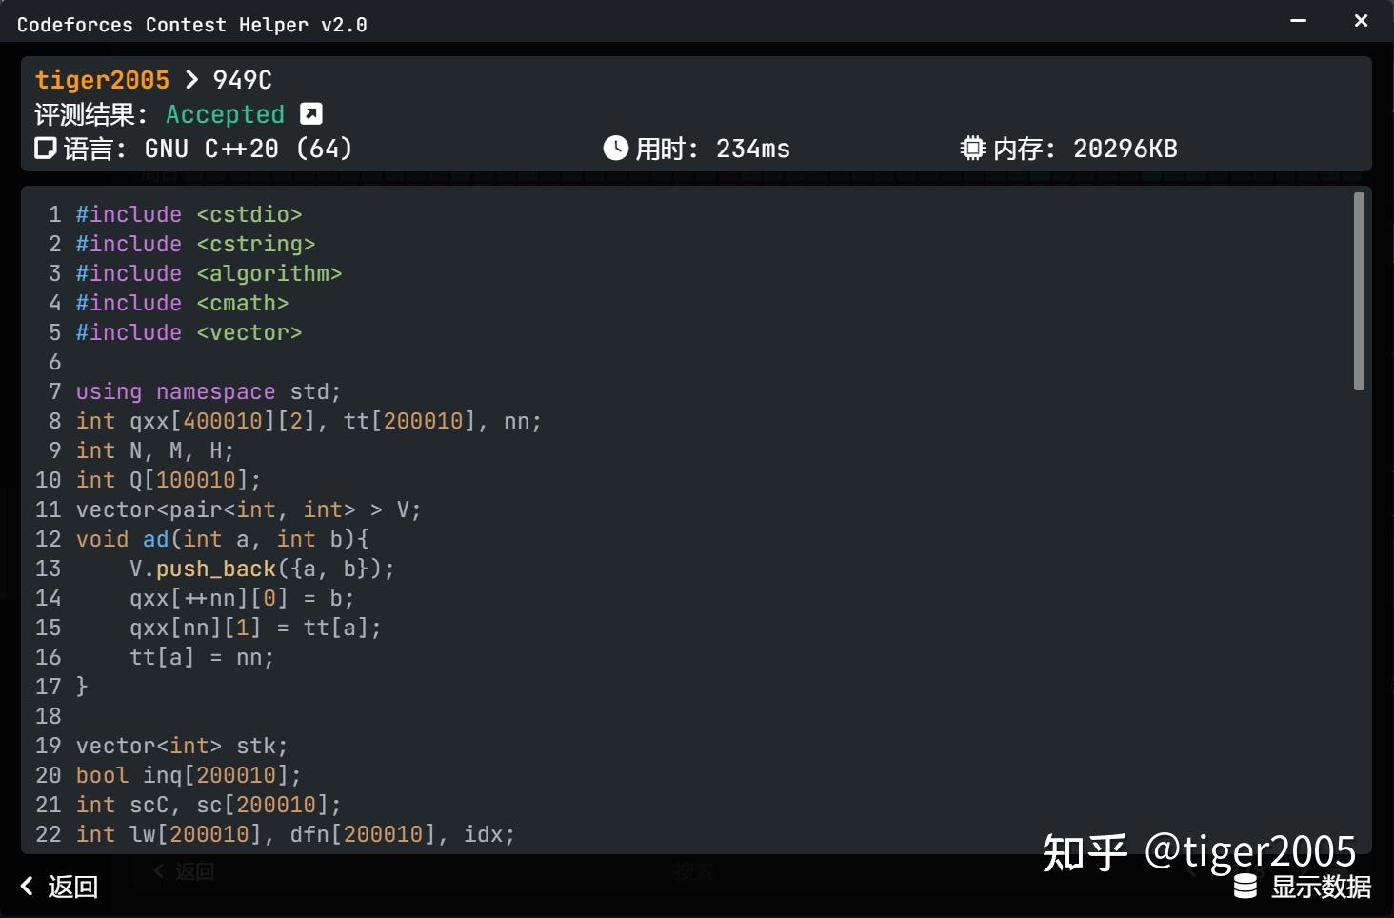Go back with the 返回 button
The width and height of the screenshot is (1394, 918).
[59, 887]
